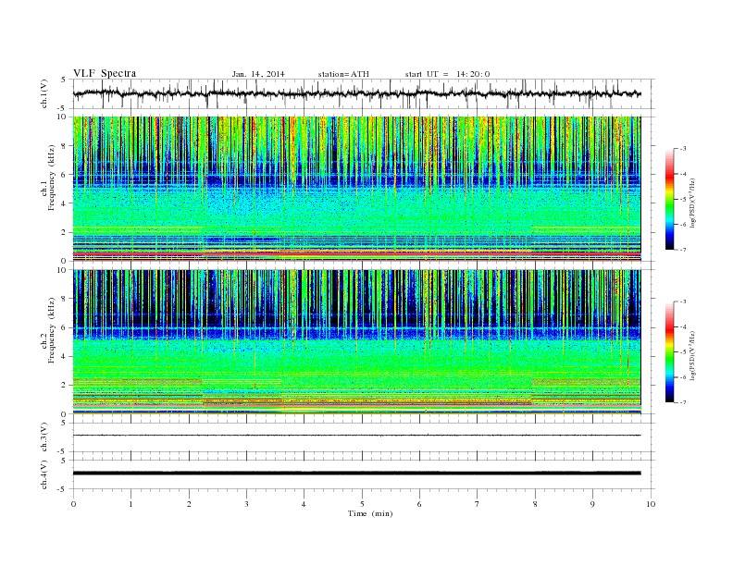
Task: Click the time axis tick label '3'
Action: pyautogui.click(x=246, y=504)
